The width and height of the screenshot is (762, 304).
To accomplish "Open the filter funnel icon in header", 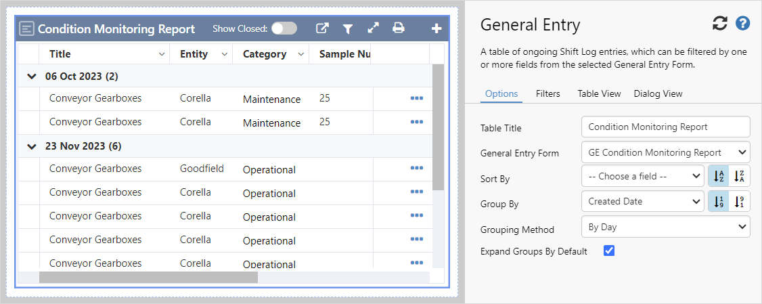I will 347,28.
